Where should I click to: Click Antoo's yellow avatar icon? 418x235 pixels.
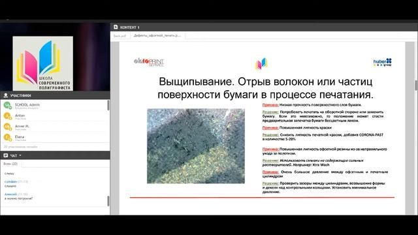[x=7, y=116]
